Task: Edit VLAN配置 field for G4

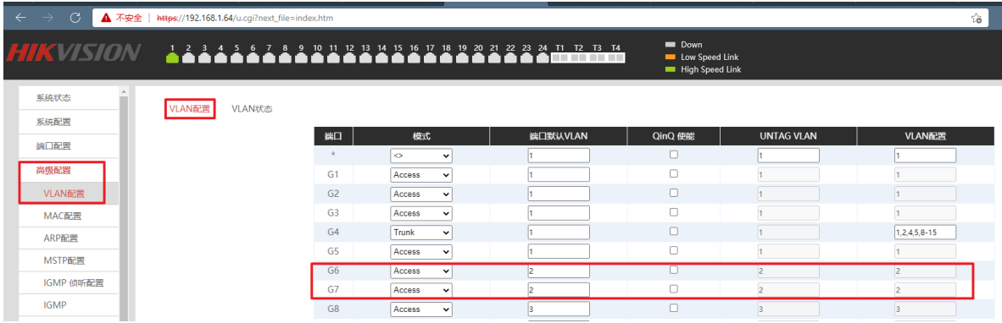Action: [x=926, y=233]
